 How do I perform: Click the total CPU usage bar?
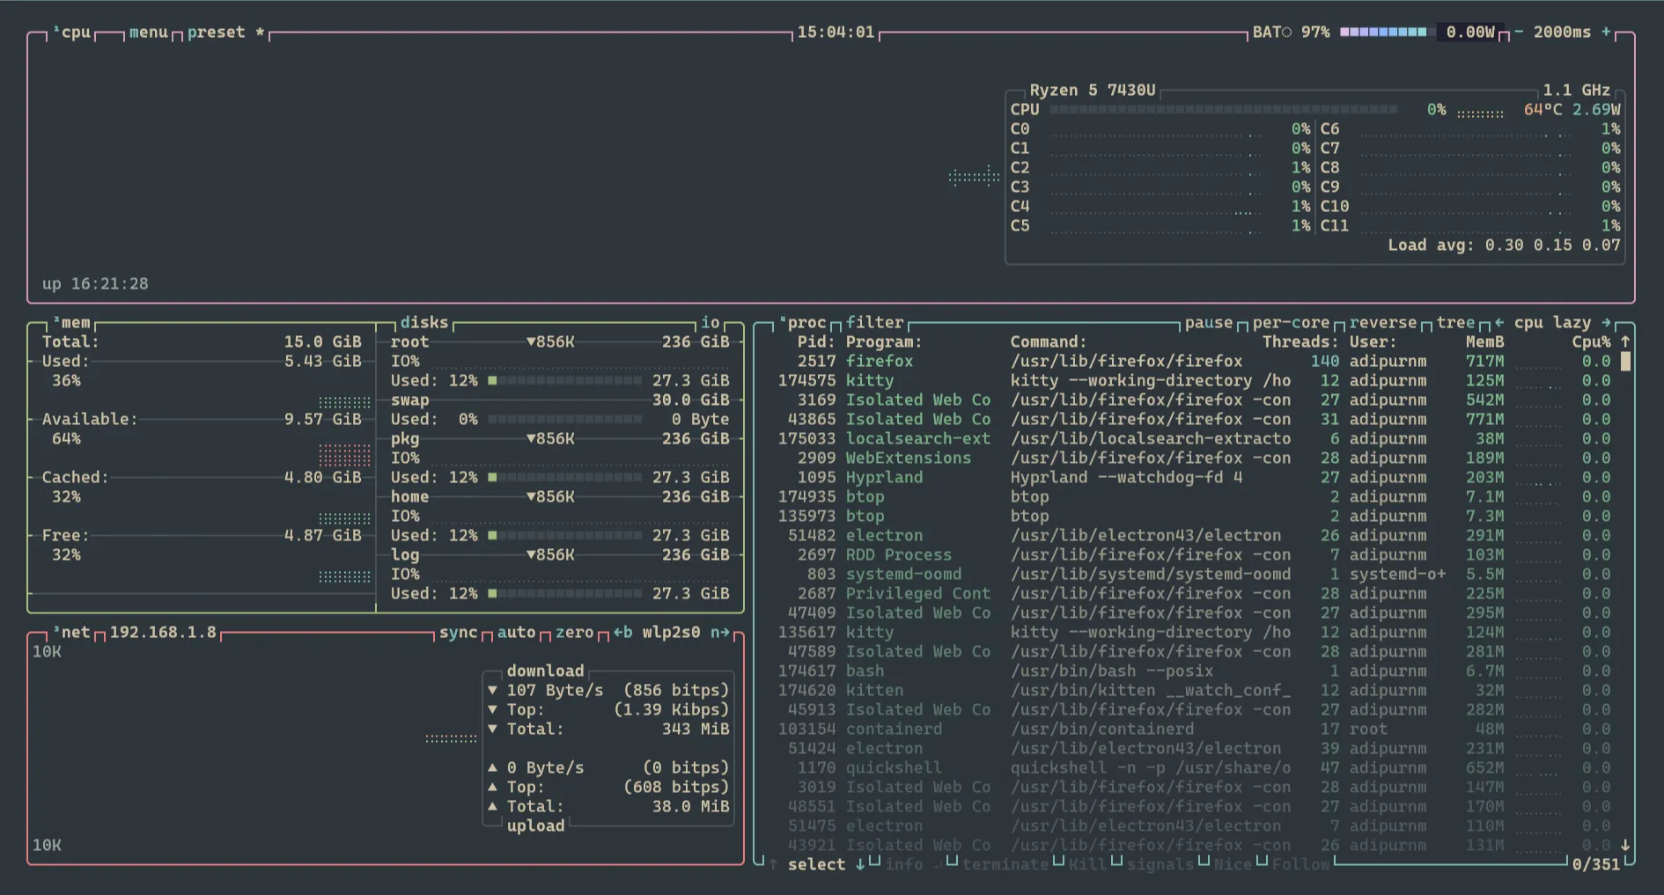(x=1224, y=110)
